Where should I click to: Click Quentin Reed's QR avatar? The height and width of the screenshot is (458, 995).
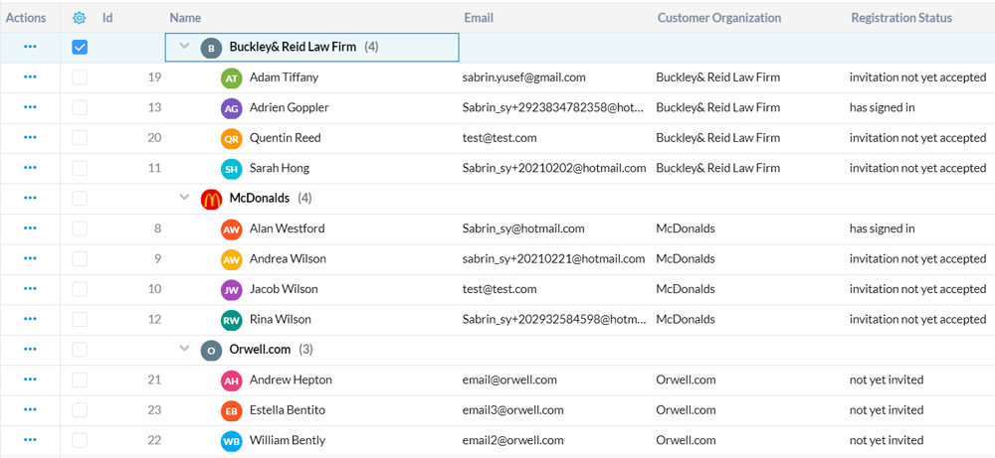click(231, 138)
